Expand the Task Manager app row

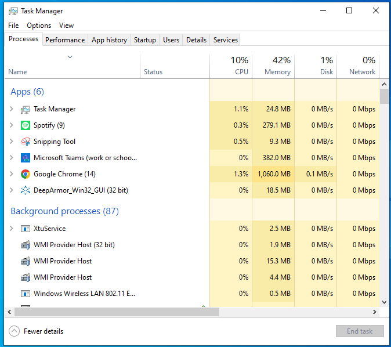[x=11, y=109]
